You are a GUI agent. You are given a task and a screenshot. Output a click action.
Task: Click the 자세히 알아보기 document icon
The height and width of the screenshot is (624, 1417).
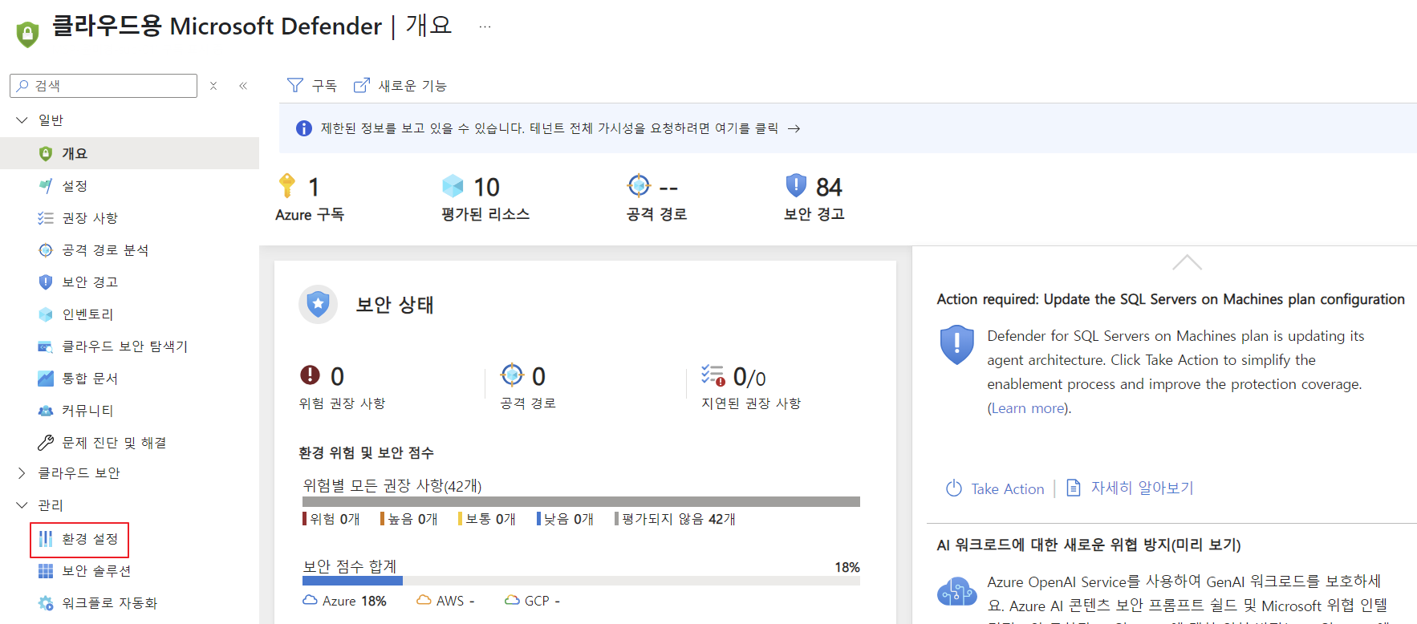(1074, 488)
